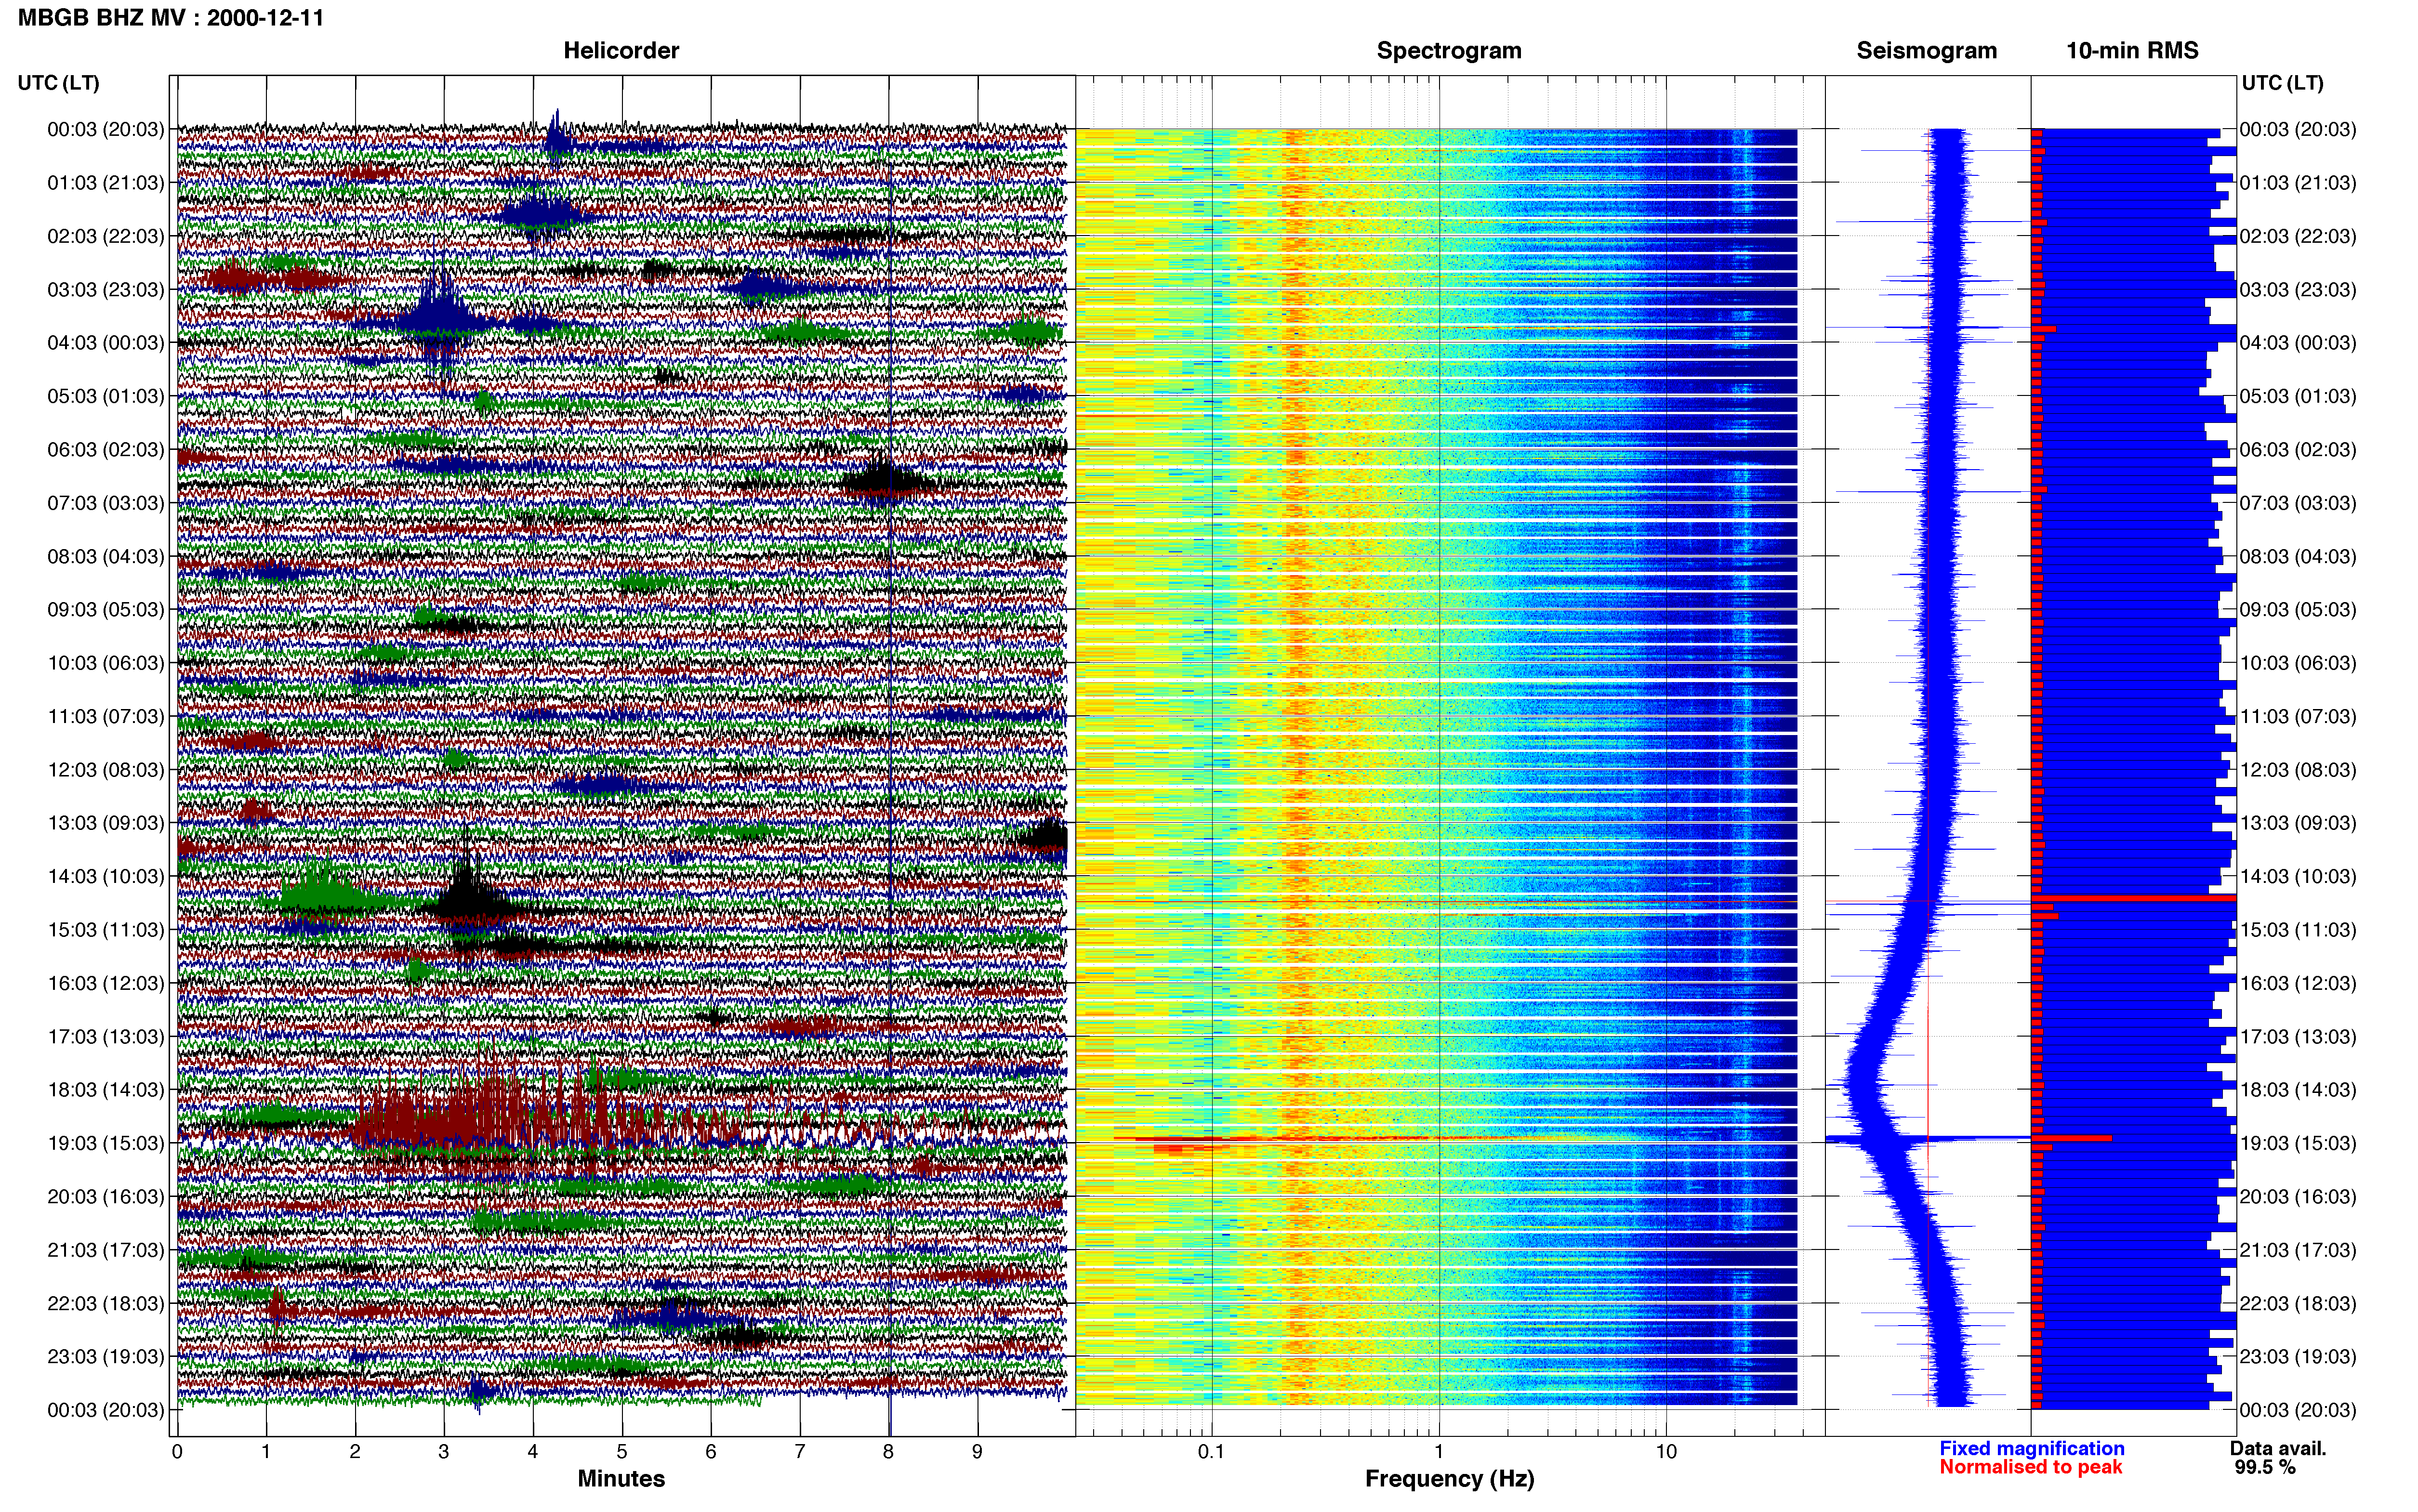
Task: Click the left time label '08:03 (04:03)'
Action: point(105,556)
